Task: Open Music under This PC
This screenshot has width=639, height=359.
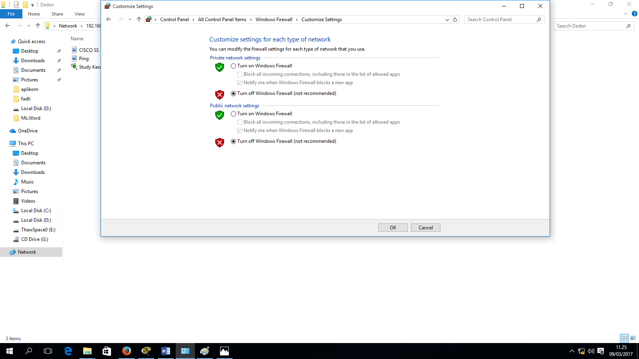Action: pos(27,182)
